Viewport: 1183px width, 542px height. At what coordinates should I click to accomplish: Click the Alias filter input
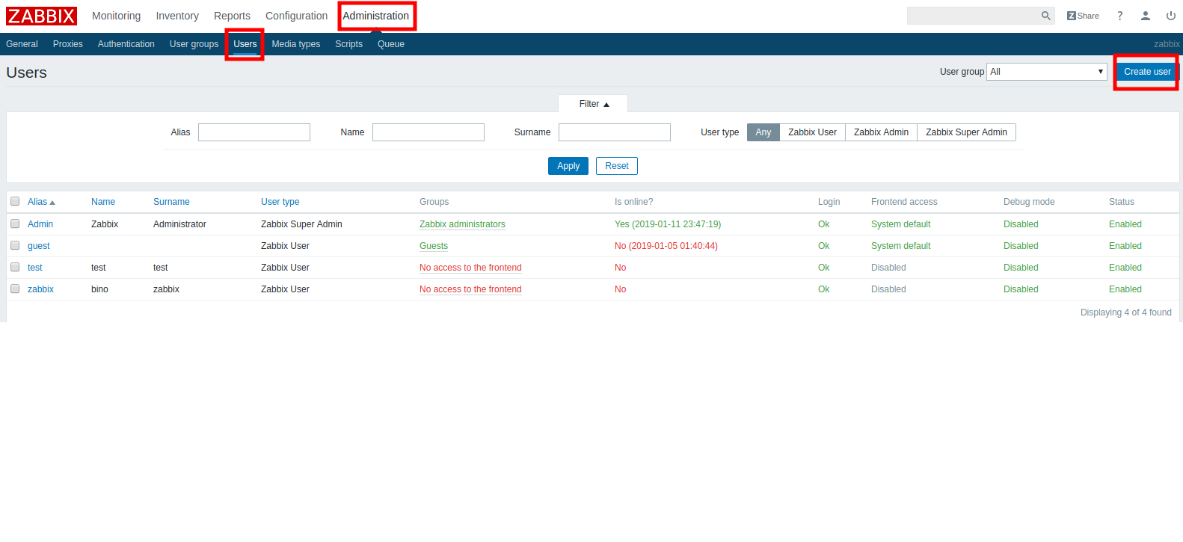pos(254,132)
